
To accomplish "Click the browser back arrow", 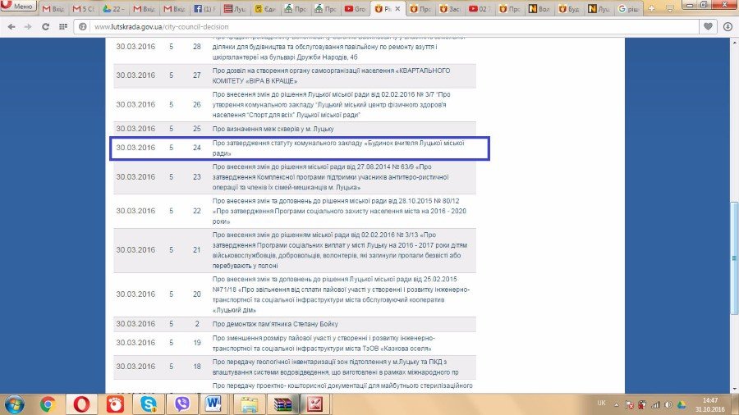I will tap(10, 26).
